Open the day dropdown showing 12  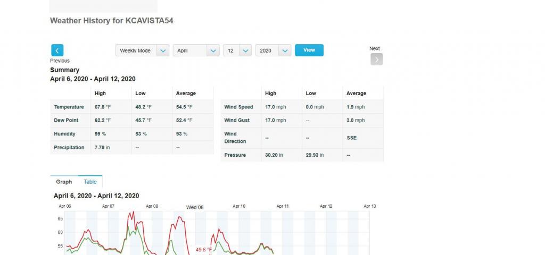pos(237,50)
